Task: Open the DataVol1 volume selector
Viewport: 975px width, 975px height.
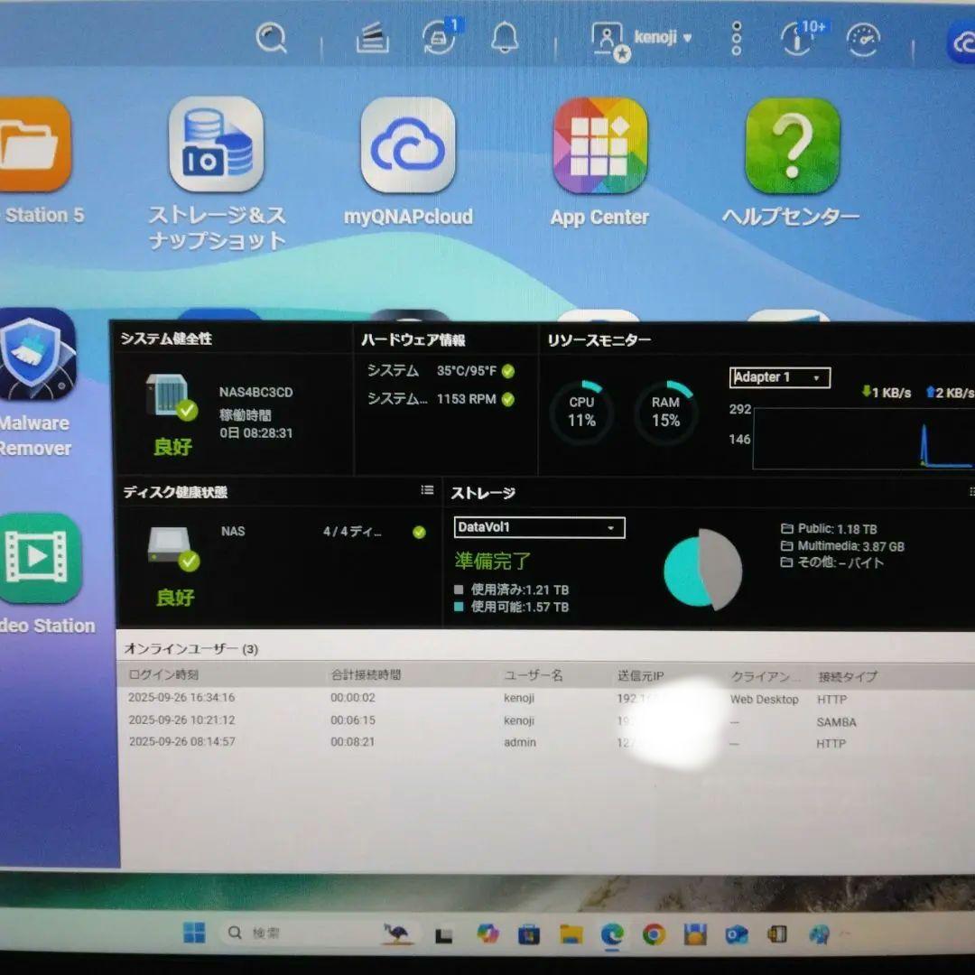Action: click(538, 527)
